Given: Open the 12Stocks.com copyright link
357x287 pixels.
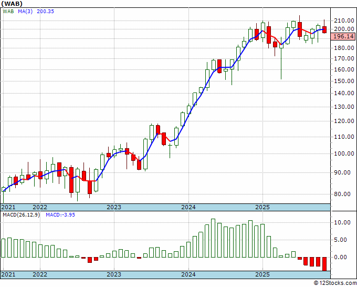Looking at the screenshot, I should (x=335, y=283).
